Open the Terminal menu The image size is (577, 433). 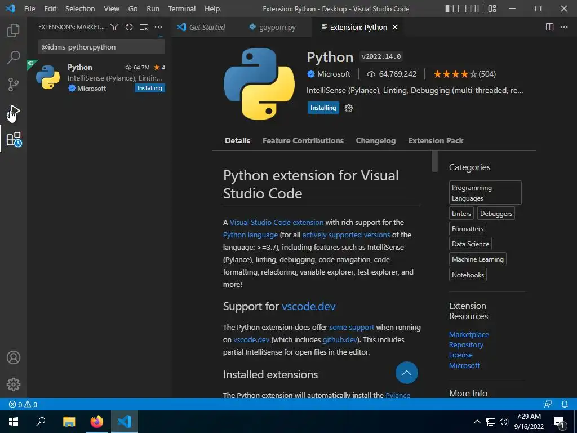click(x=181, y=9)
